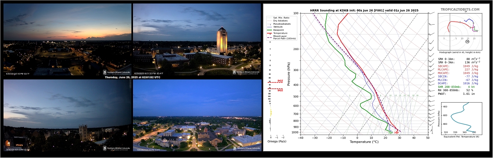Click the upper red DGZ marker label
The width and height of the screenshot is (493, 158).
point(280,81)
